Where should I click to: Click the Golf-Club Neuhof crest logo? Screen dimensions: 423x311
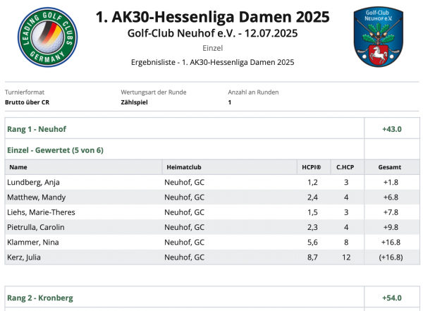pyautogui.click(x=378, y=37)
